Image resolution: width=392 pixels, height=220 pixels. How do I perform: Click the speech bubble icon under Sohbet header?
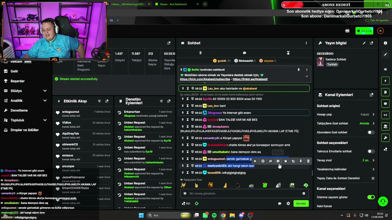pos(244,53)
